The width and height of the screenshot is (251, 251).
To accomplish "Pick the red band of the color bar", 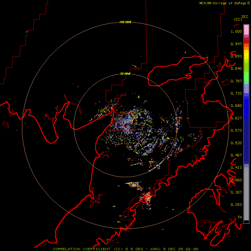I will coord(246,42).
